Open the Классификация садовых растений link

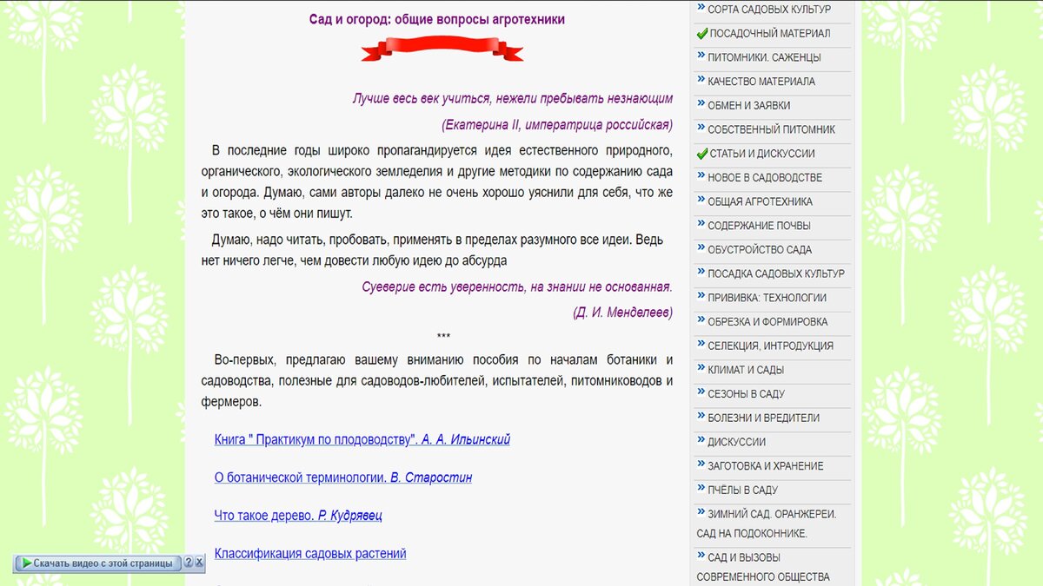point(309,554)
